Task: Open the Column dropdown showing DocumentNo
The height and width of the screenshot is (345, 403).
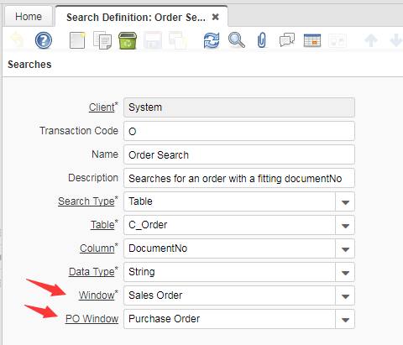Action: [345, 248]
